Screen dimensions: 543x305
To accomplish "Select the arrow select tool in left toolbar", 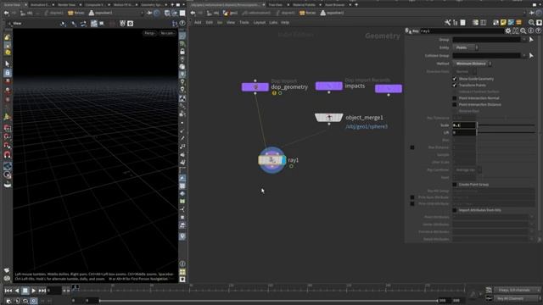I will coord(8,64).
